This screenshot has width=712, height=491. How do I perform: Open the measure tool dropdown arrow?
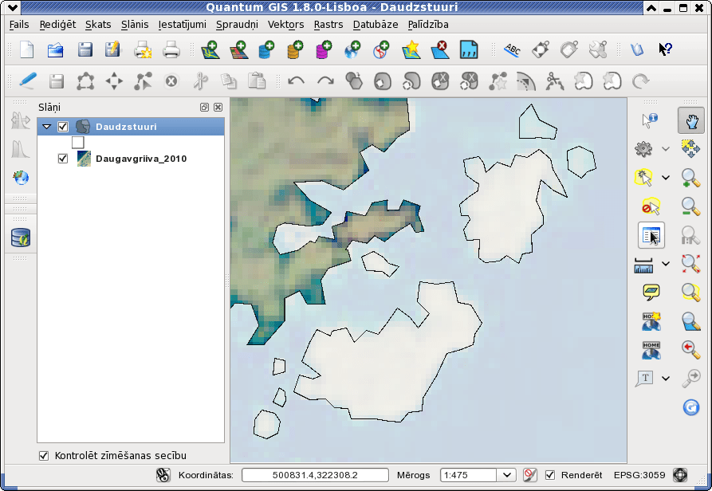click(x=665, y=263)
